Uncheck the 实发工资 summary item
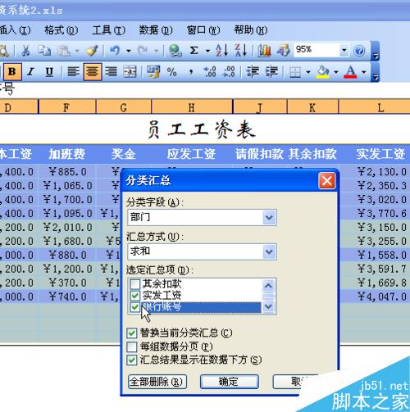 point(134,296)
